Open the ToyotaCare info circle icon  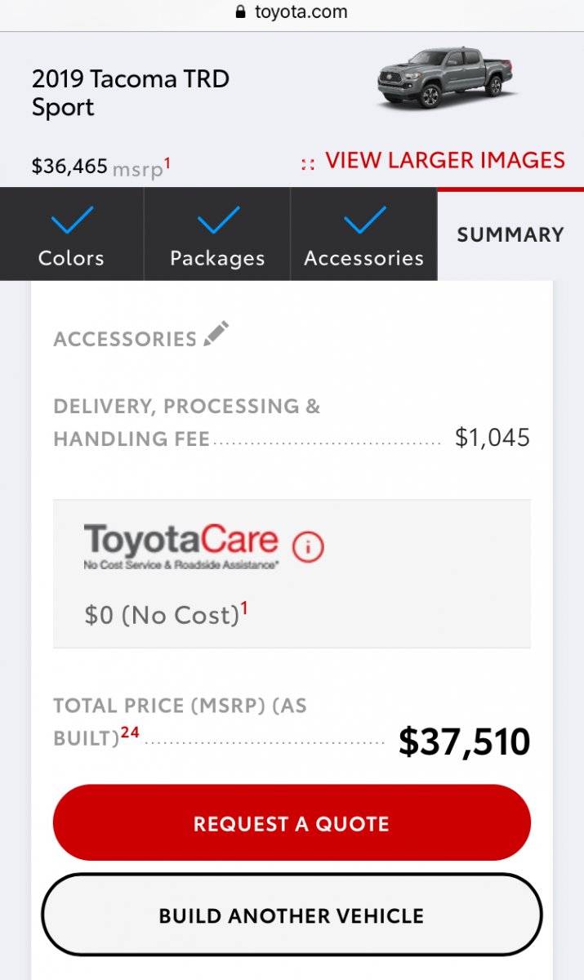(308, 547)
